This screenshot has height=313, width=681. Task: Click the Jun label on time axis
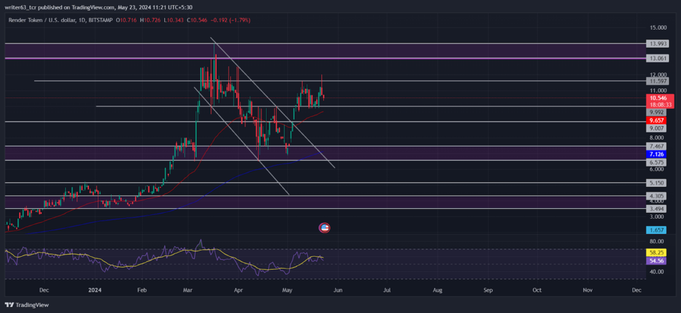coord(337,290)
